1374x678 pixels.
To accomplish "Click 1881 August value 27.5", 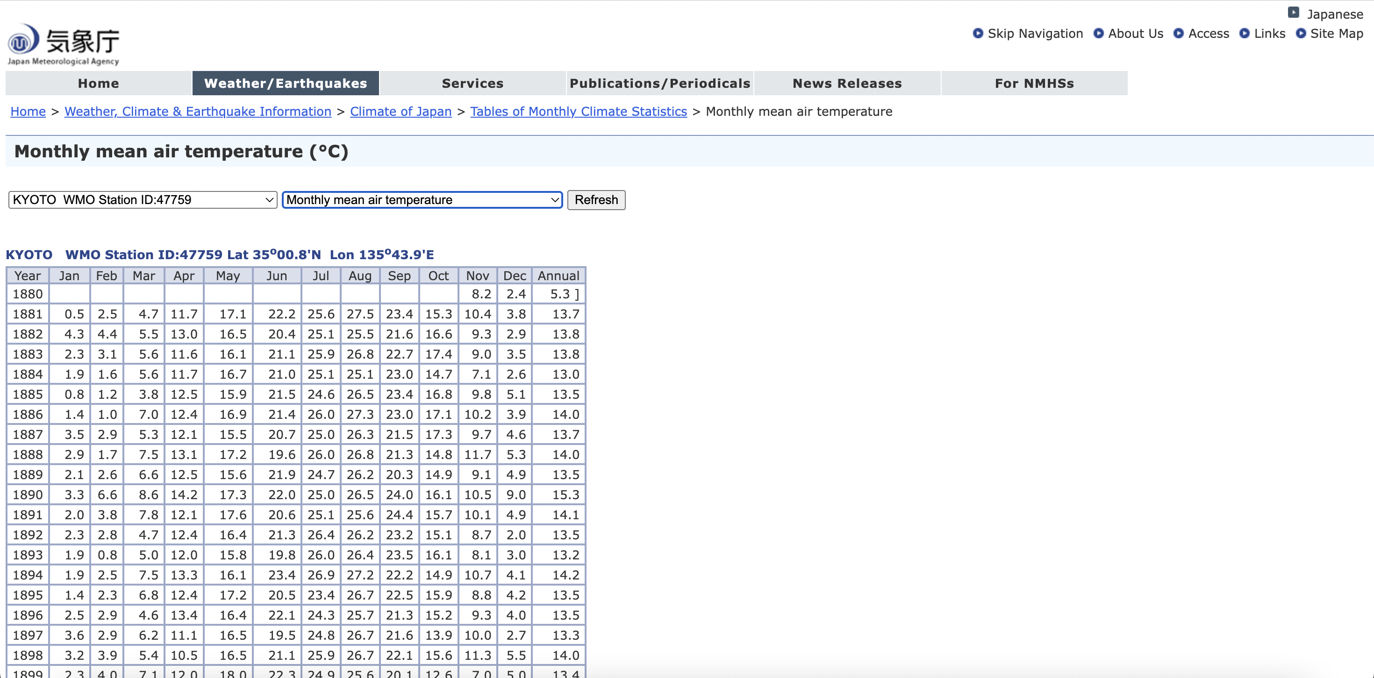I will click(360, 314).
